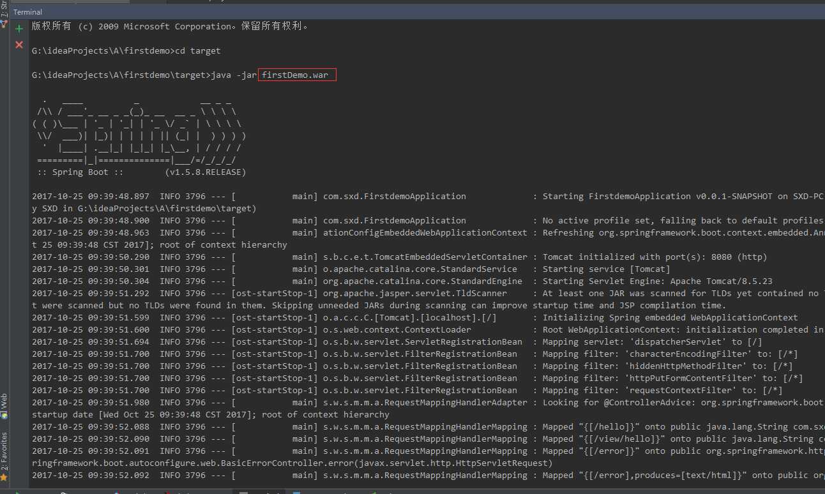This screenshot has height=494, width=825.
Task: Click the timestamp '2017-10-25 09:39:48.897'
Action: click(91, 197)
